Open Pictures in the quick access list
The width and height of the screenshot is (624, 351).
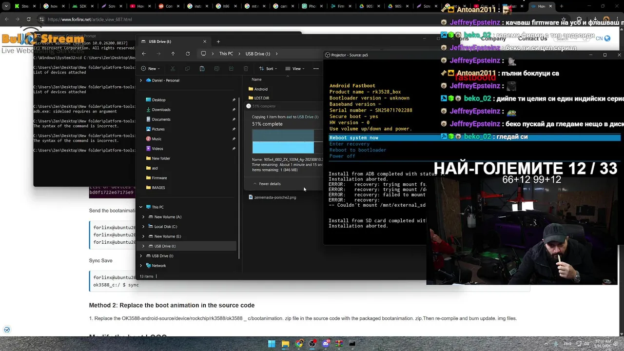pyautogui.click(x=158, y=129)
